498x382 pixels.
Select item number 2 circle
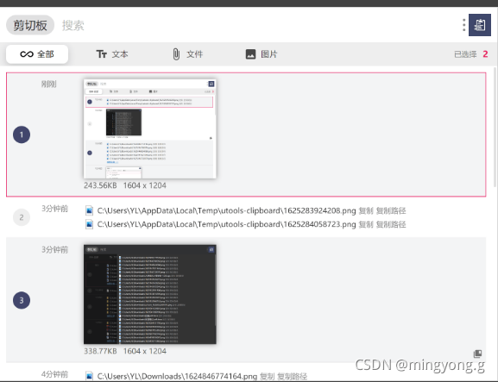pos(22,217)
